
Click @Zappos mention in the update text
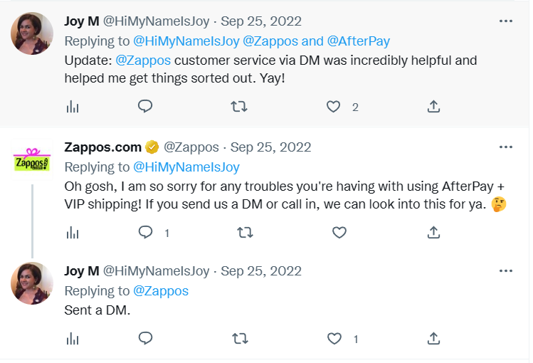coord(143,60)
